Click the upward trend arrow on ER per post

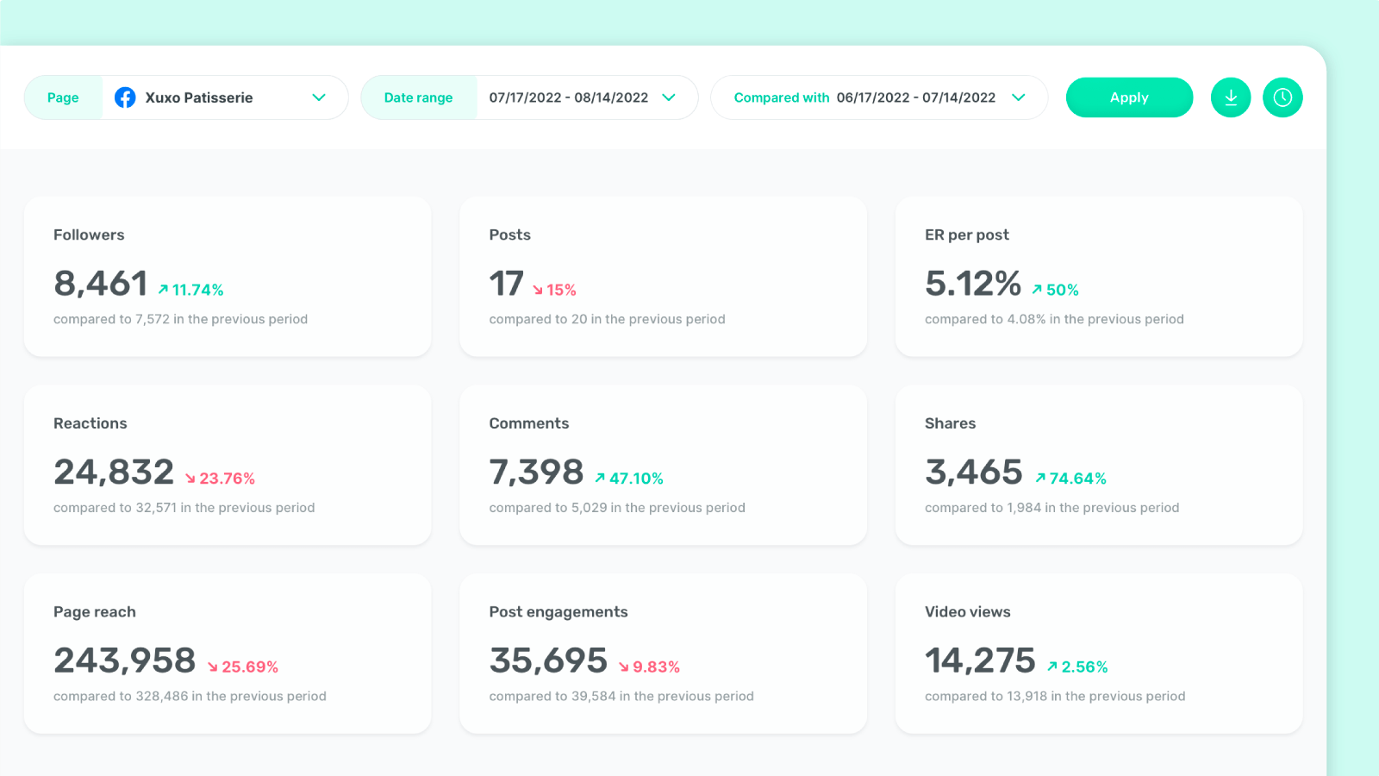pos(1038,289)
